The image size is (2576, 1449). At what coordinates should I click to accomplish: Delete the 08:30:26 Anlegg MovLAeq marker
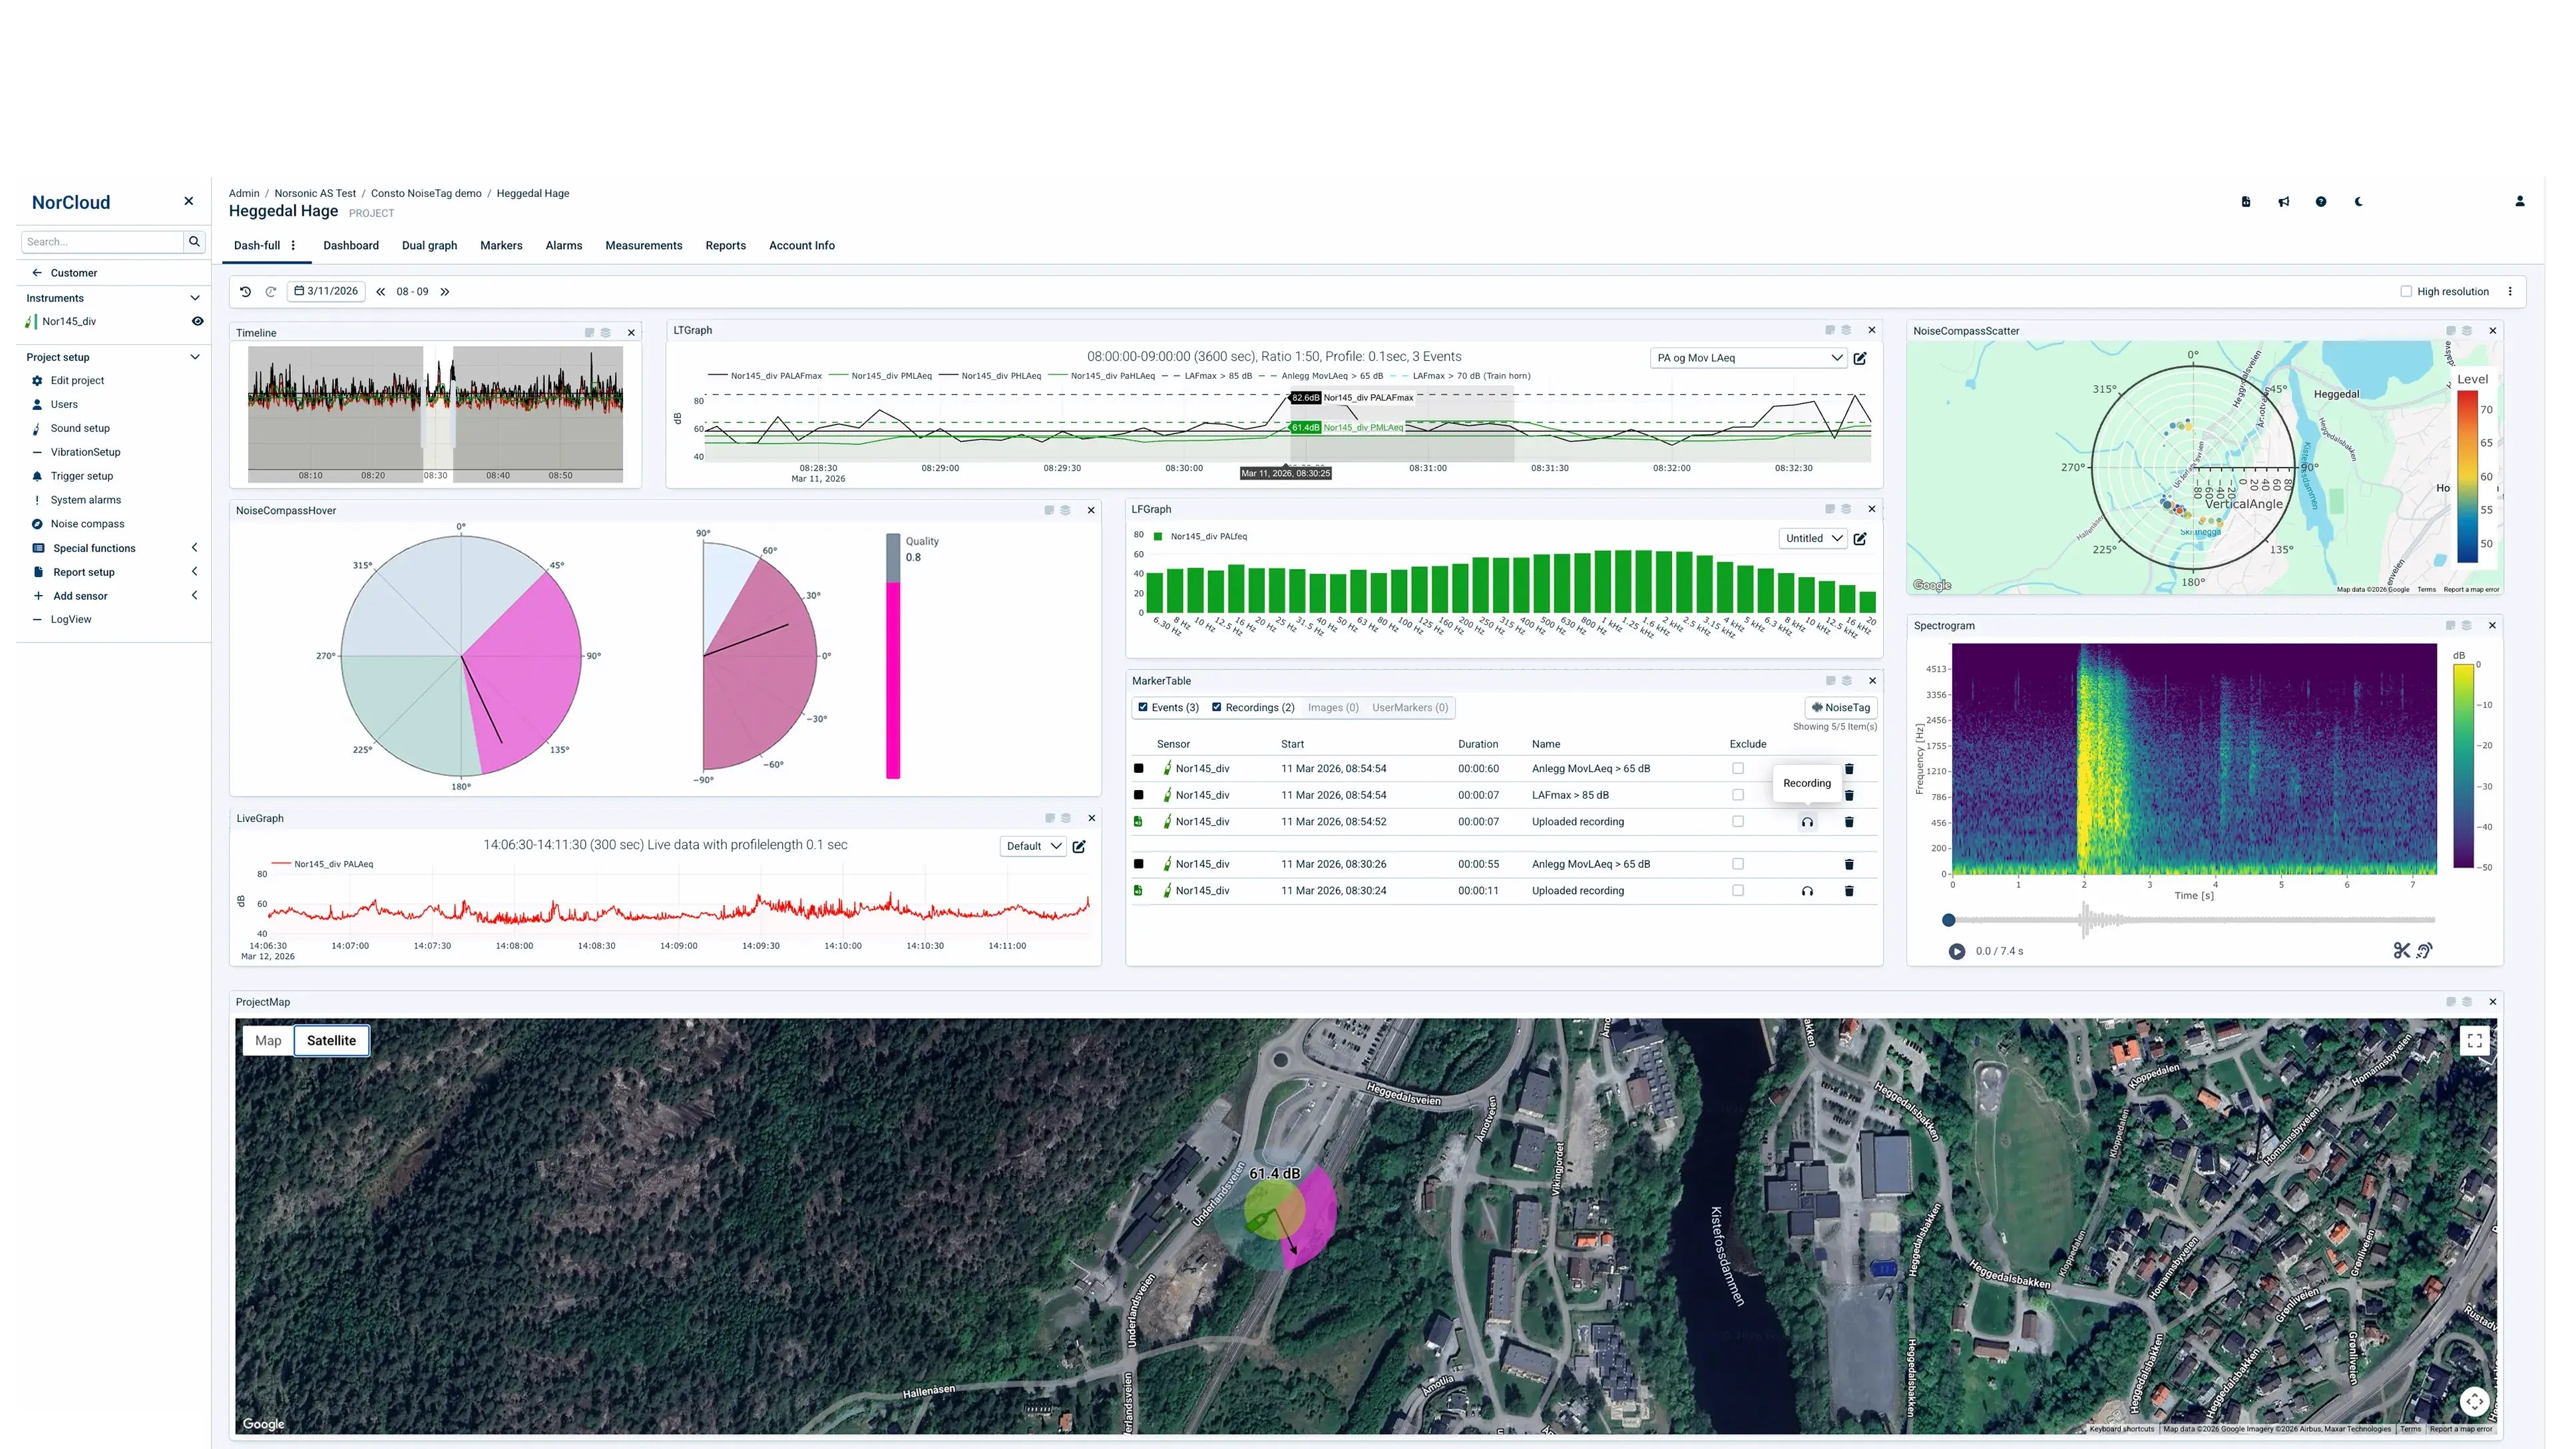(1849, 864)
